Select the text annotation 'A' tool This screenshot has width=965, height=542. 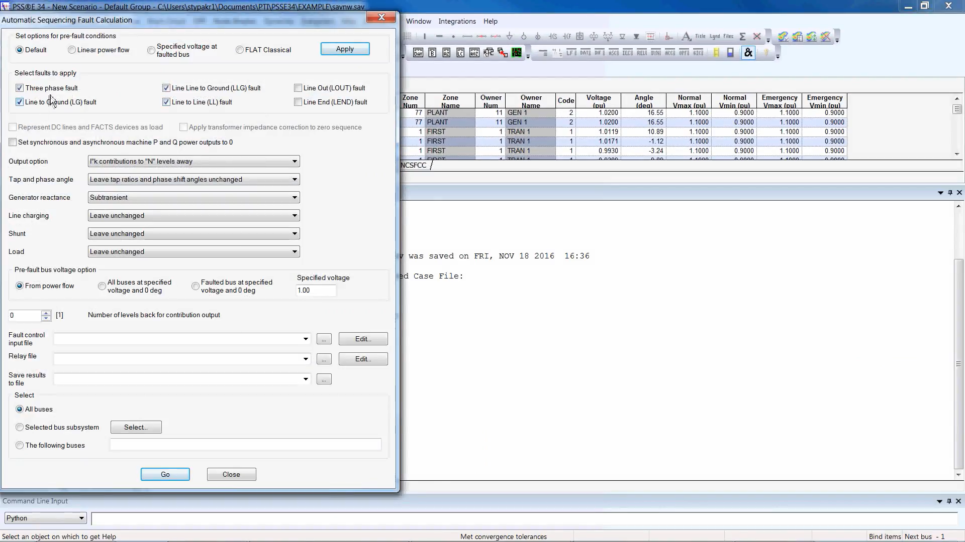[x=686, y=36]
